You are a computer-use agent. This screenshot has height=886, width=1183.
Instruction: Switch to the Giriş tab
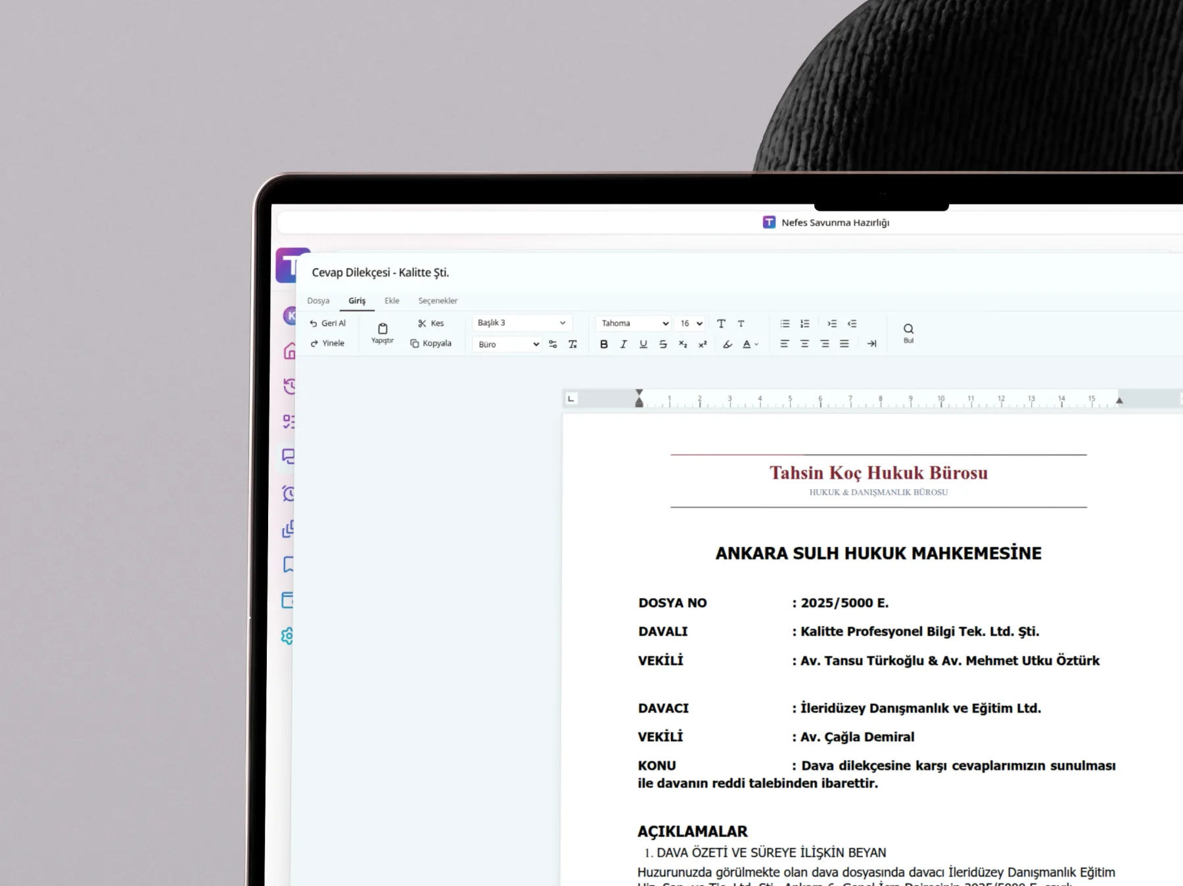tap(357, 301)
